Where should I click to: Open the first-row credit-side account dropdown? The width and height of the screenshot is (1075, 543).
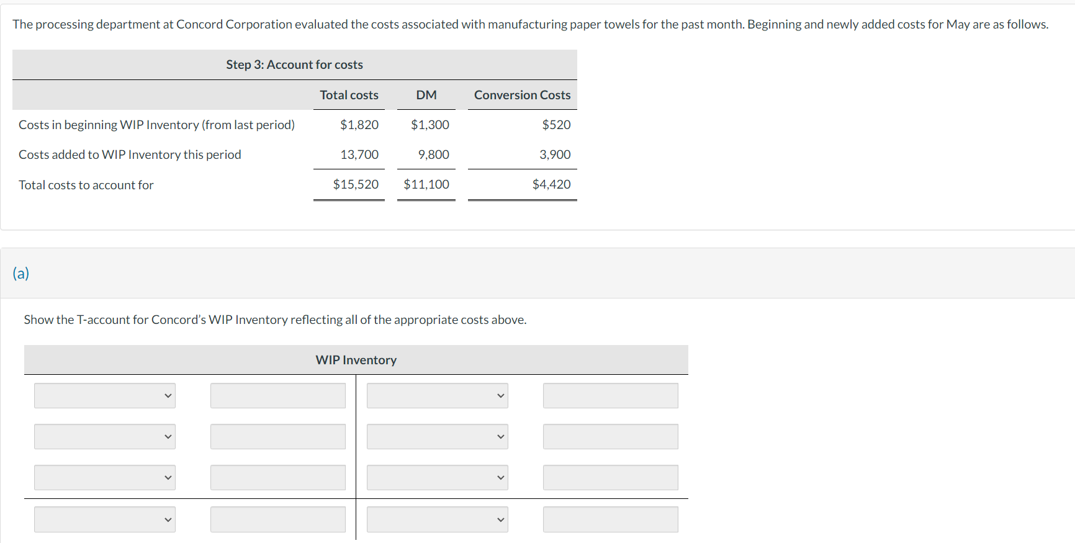coord(438,395)
